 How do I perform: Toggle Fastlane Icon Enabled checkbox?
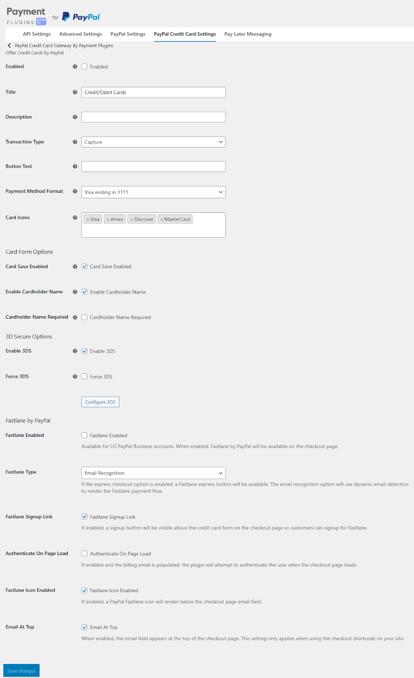tap(84, 590)
